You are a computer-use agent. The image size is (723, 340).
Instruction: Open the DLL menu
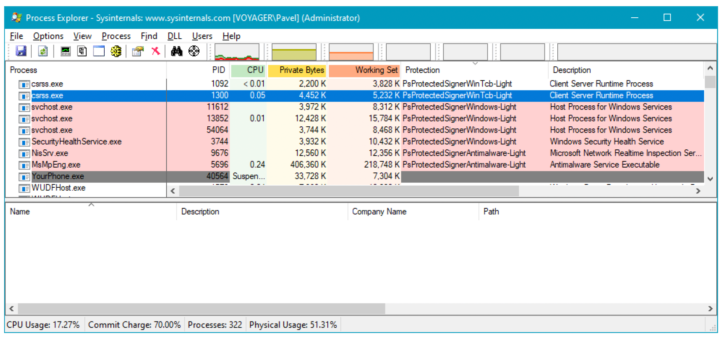(x=175, y=36)
